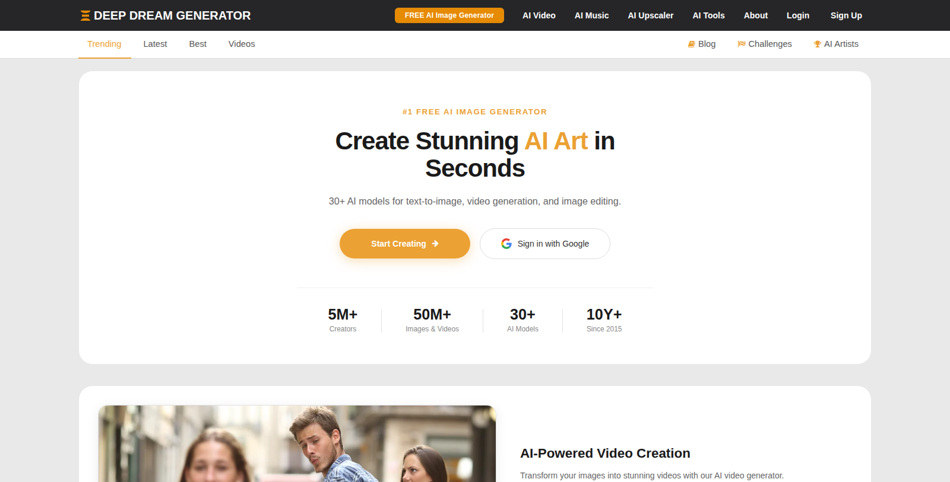The image size is (950, 482).
Task: Click the AI Artists trophy icon
Action: click(818, 44)
